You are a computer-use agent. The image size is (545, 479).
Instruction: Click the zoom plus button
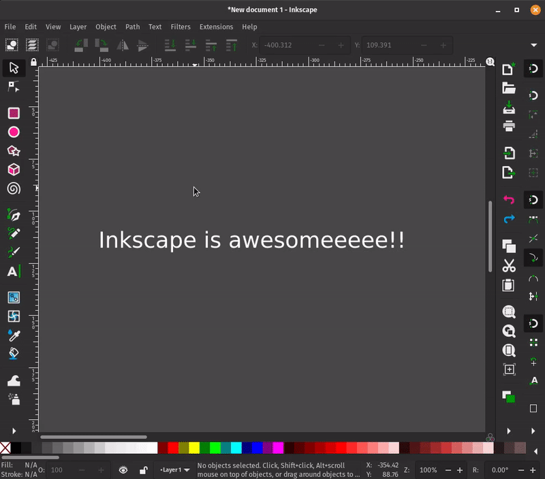point(460,470)
